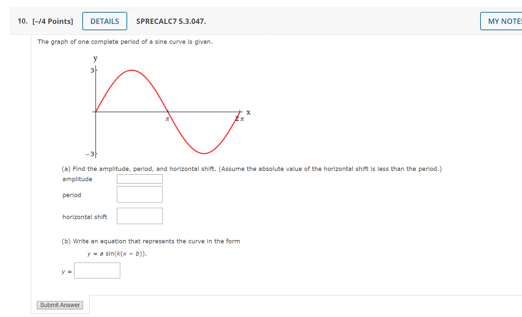Click the horizontal shift answer field
Image resolution: width=522 pixels, height=317 pixels.
pos(139,216)
